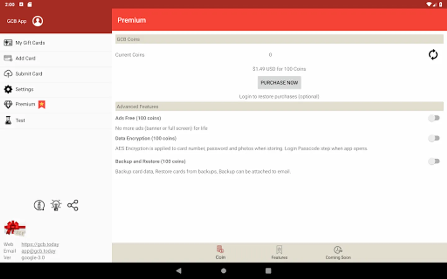Open the gcb.today website link
Viewport: 447px width, 279px height.
point(40,245)
